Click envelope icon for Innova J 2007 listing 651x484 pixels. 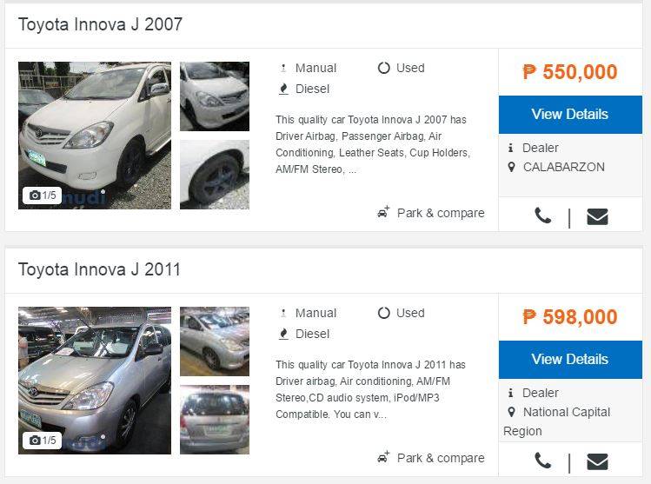click(x=597, y=216)
